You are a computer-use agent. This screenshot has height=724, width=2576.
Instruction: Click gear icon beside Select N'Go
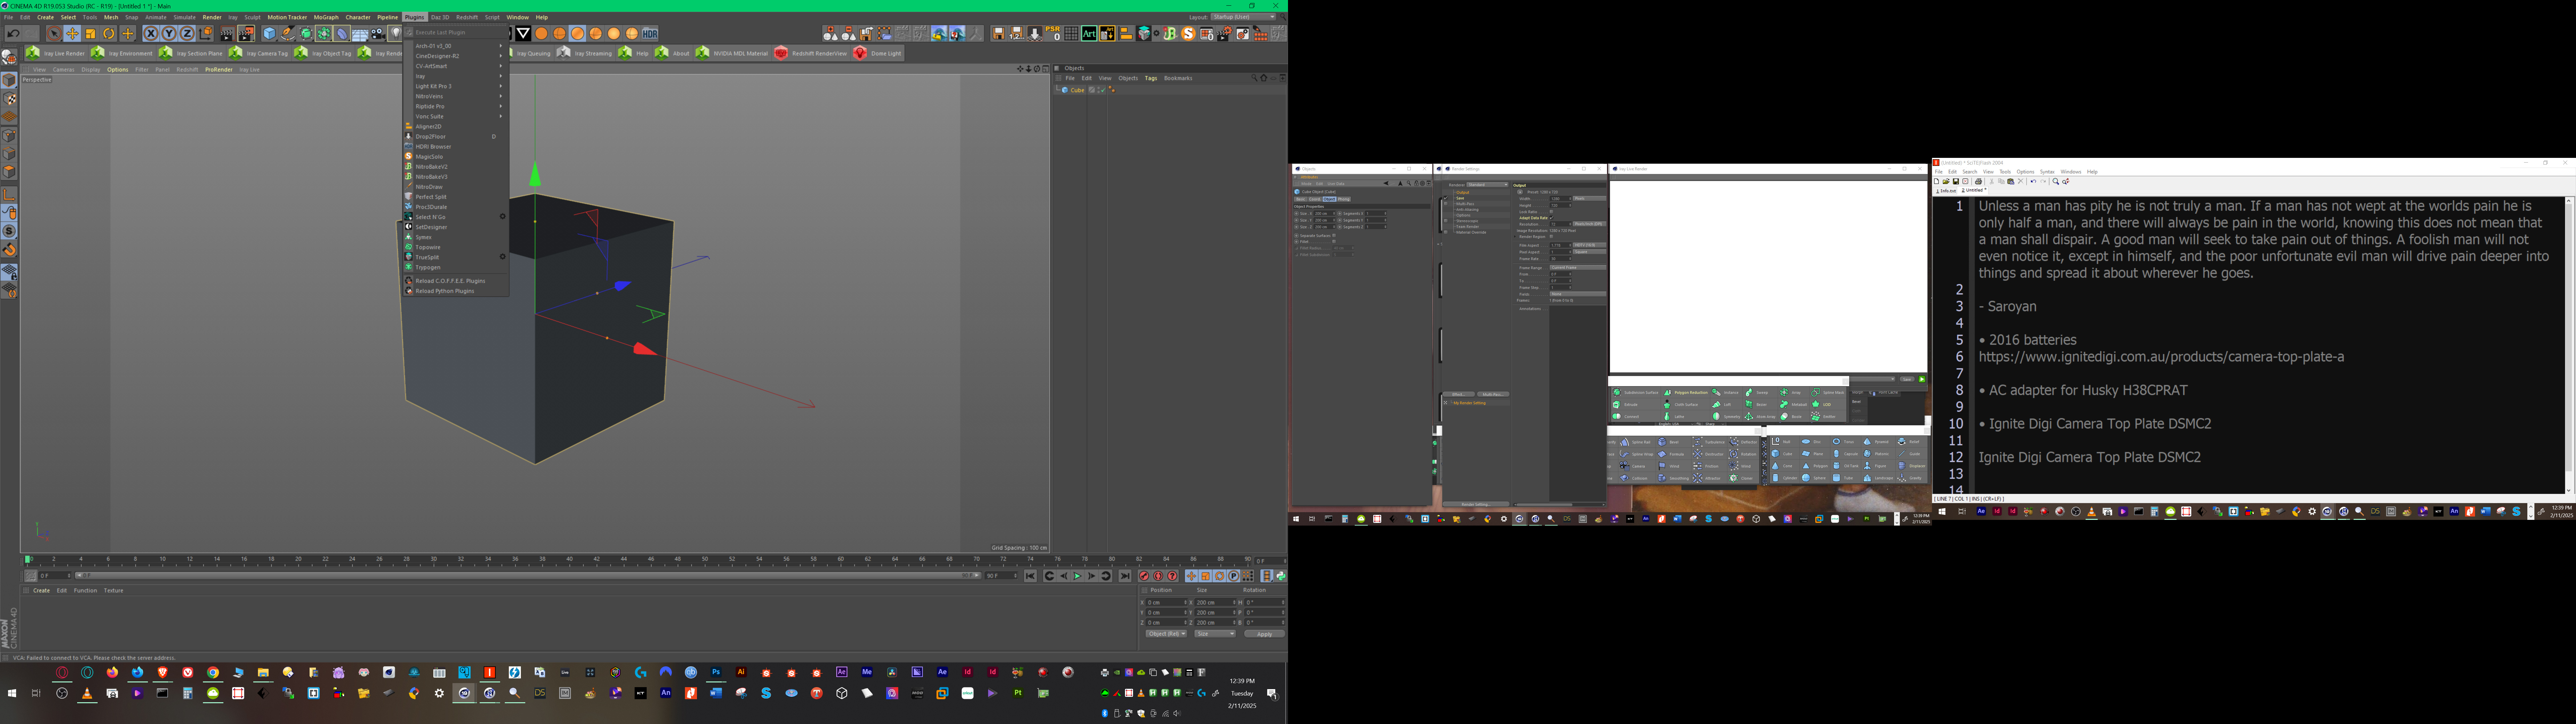pos(503,217)
